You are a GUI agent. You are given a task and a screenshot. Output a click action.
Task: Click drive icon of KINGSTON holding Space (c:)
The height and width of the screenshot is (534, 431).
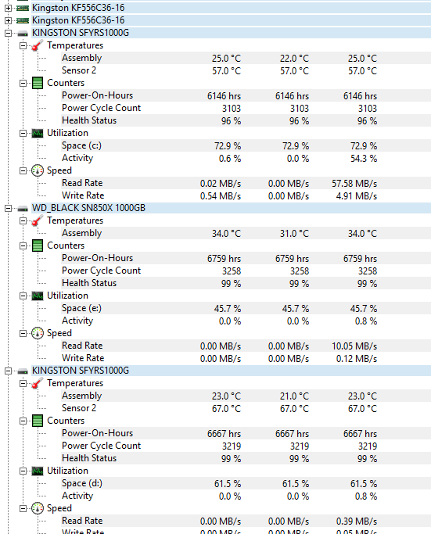coord(23,34)
